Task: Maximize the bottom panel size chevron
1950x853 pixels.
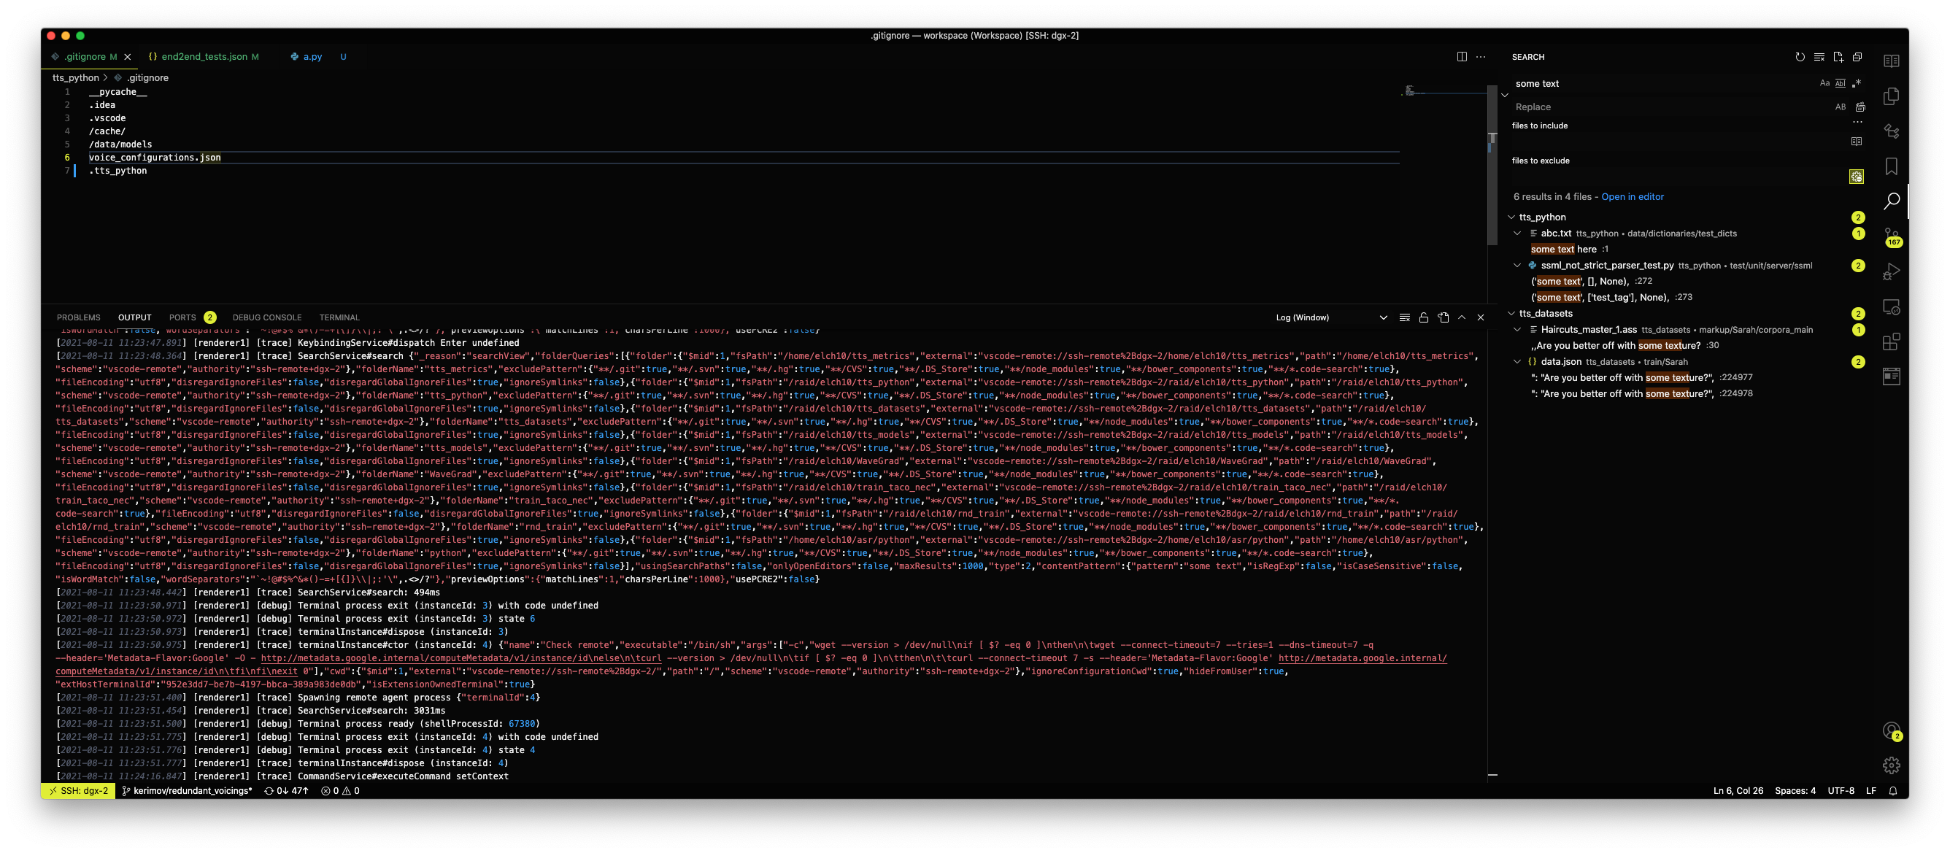Action: (x=1462, y=318)
